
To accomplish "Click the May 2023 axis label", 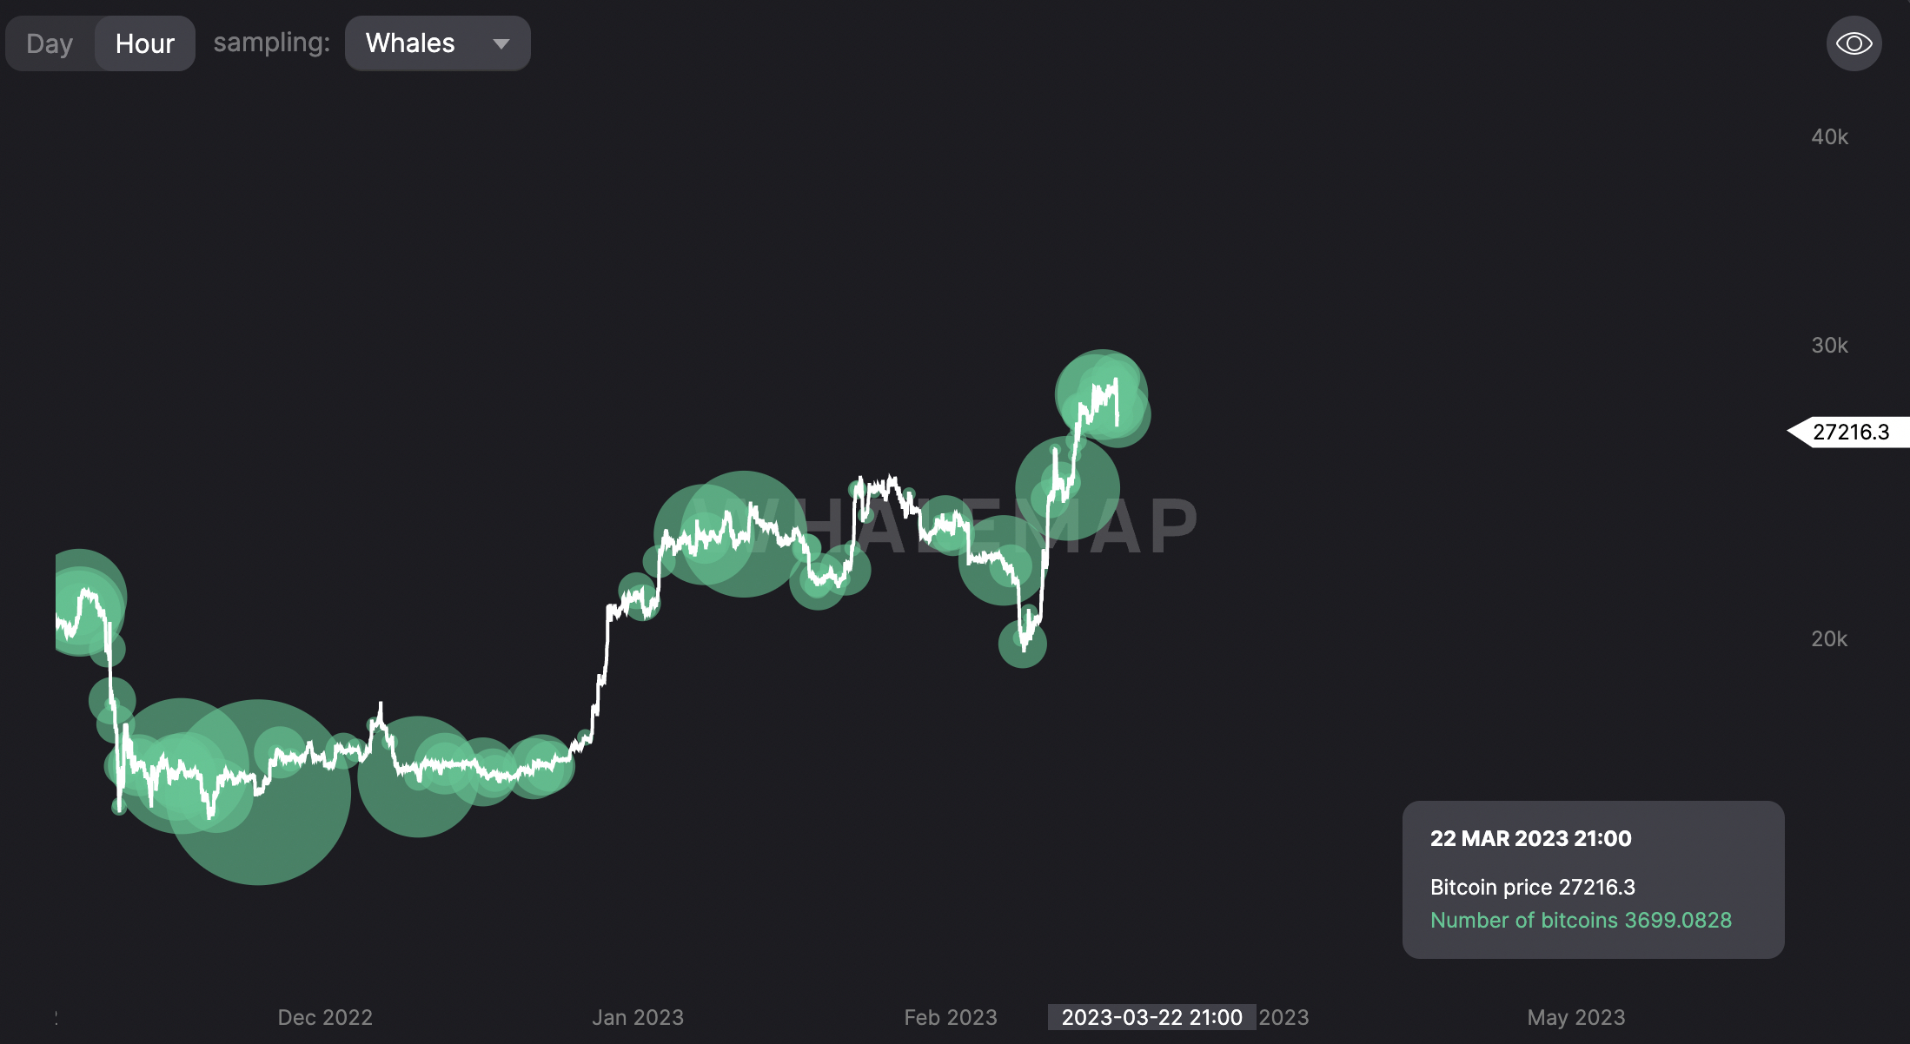I will pyautogui.click(x=1576, y=1017).
